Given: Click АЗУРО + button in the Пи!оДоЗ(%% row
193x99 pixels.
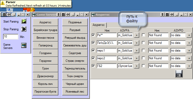Looking at the screenshot, I should [x=189, y=43].
